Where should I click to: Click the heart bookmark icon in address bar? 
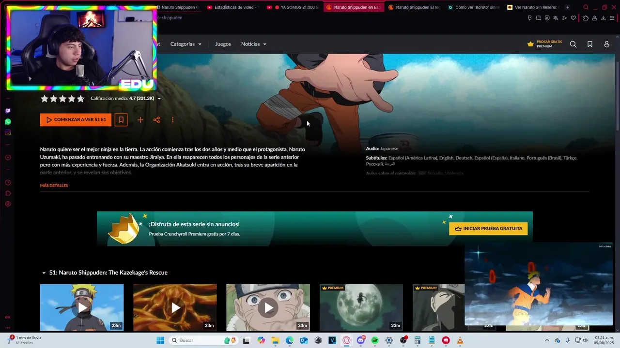(x=573, y=18)
